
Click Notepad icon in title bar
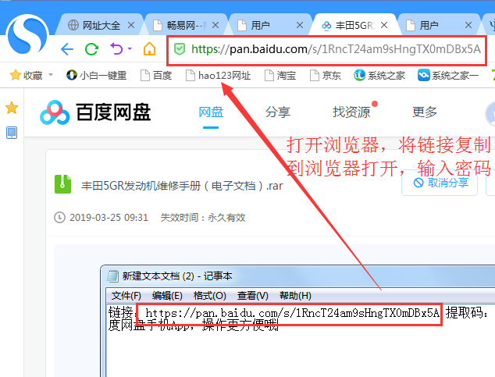coord(112,276)
